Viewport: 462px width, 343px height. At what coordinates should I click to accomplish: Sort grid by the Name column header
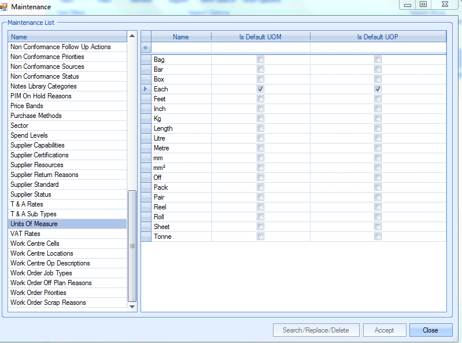(x=181, y=37)
